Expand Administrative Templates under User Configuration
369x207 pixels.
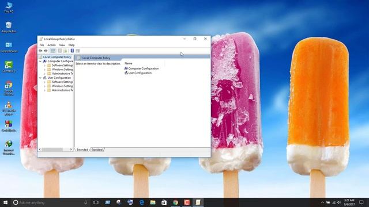tap(44, 90)
